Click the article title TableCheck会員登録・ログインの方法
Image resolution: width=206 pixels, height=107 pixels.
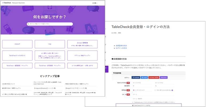[140, 27]
